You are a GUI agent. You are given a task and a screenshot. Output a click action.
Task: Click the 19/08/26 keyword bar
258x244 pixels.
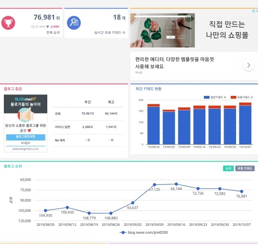pos(153,124)
